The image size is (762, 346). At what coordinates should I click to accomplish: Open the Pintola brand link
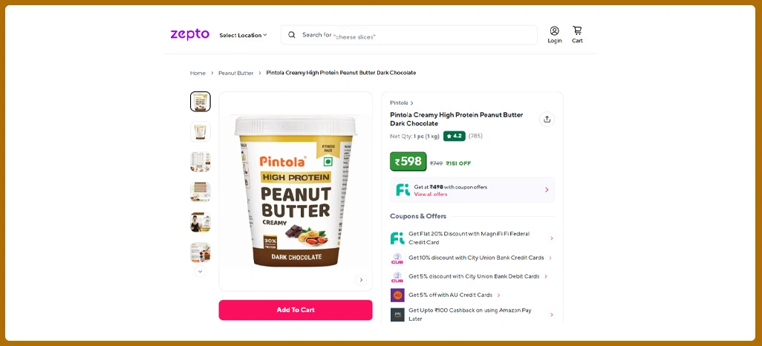point(401,103)
